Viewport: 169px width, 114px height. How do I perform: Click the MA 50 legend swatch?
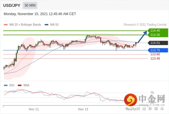pyautogui.click(x=46, y=25)
